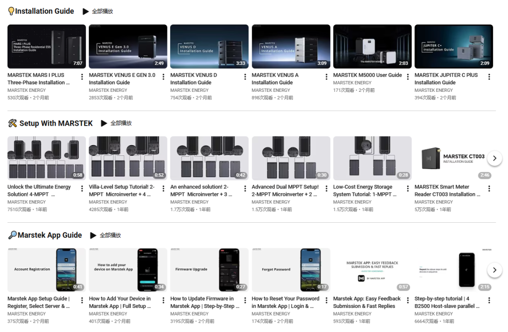Screen dimensions: 508x332
Task: Open options menu for Low-Cost Energy Storage video
Action: 407,188
